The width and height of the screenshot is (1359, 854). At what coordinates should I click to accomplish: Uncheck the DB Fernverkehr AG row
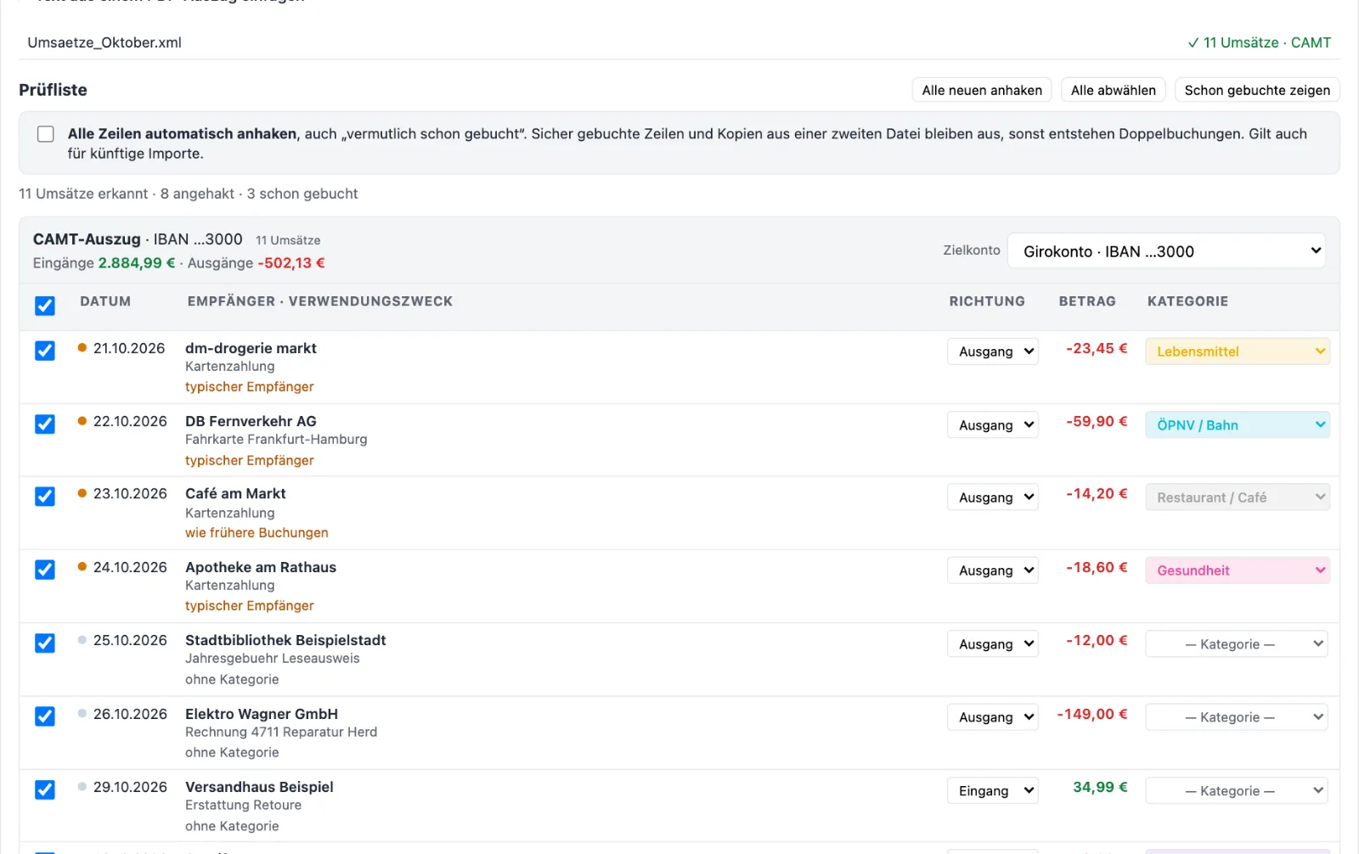point(45,424)
